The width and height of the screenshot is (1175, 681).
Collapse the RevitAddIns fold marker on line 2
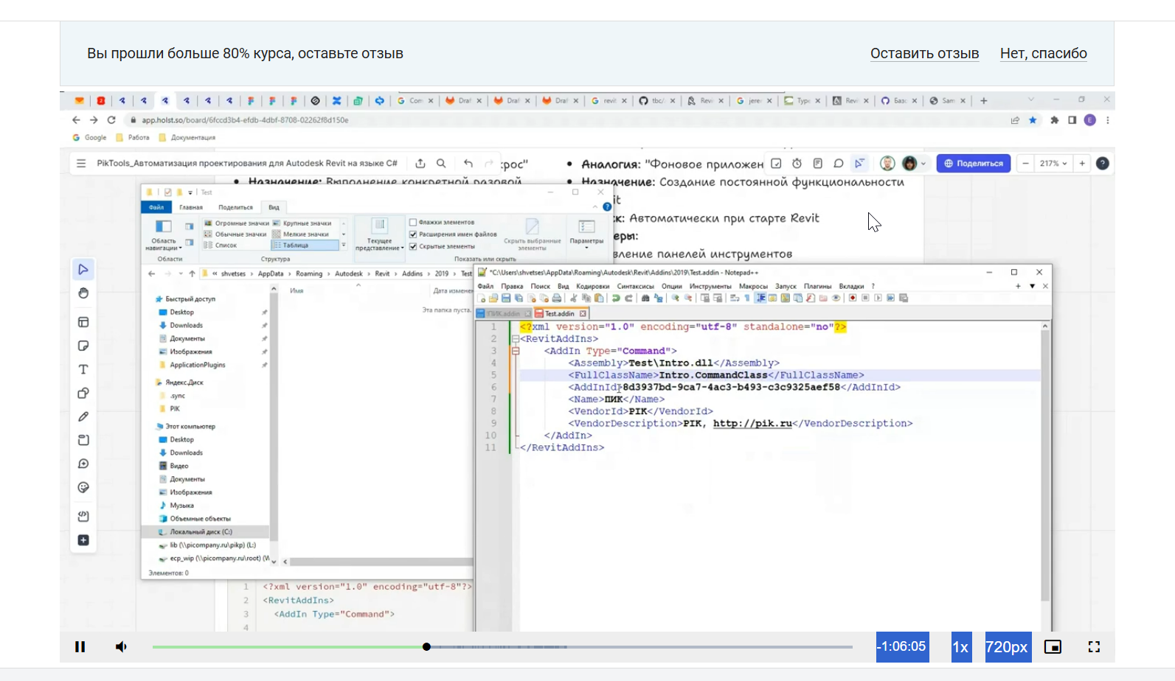(515, 339)
